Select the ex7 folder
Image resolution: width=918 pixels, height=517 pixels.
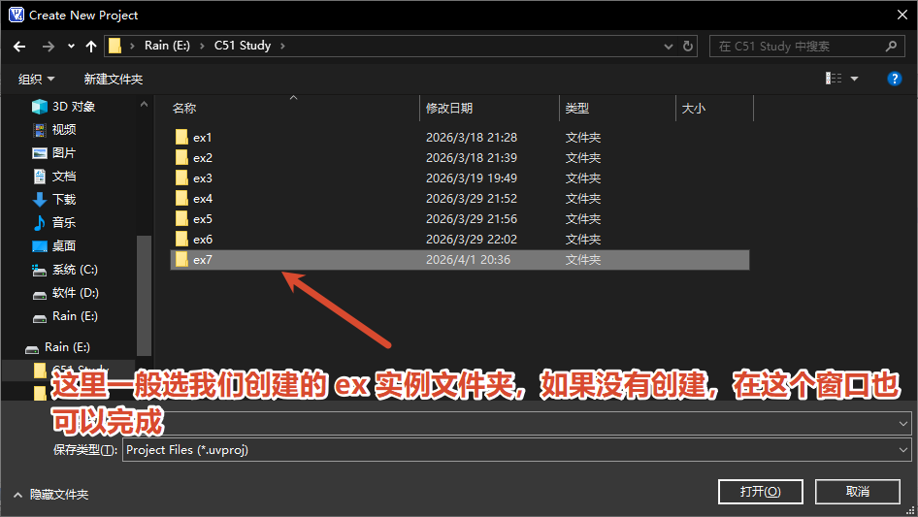[460, 260]
